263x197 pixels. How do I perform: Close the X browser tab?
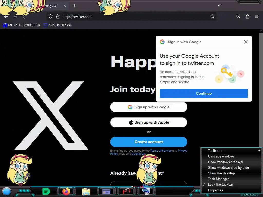[64, 6]
